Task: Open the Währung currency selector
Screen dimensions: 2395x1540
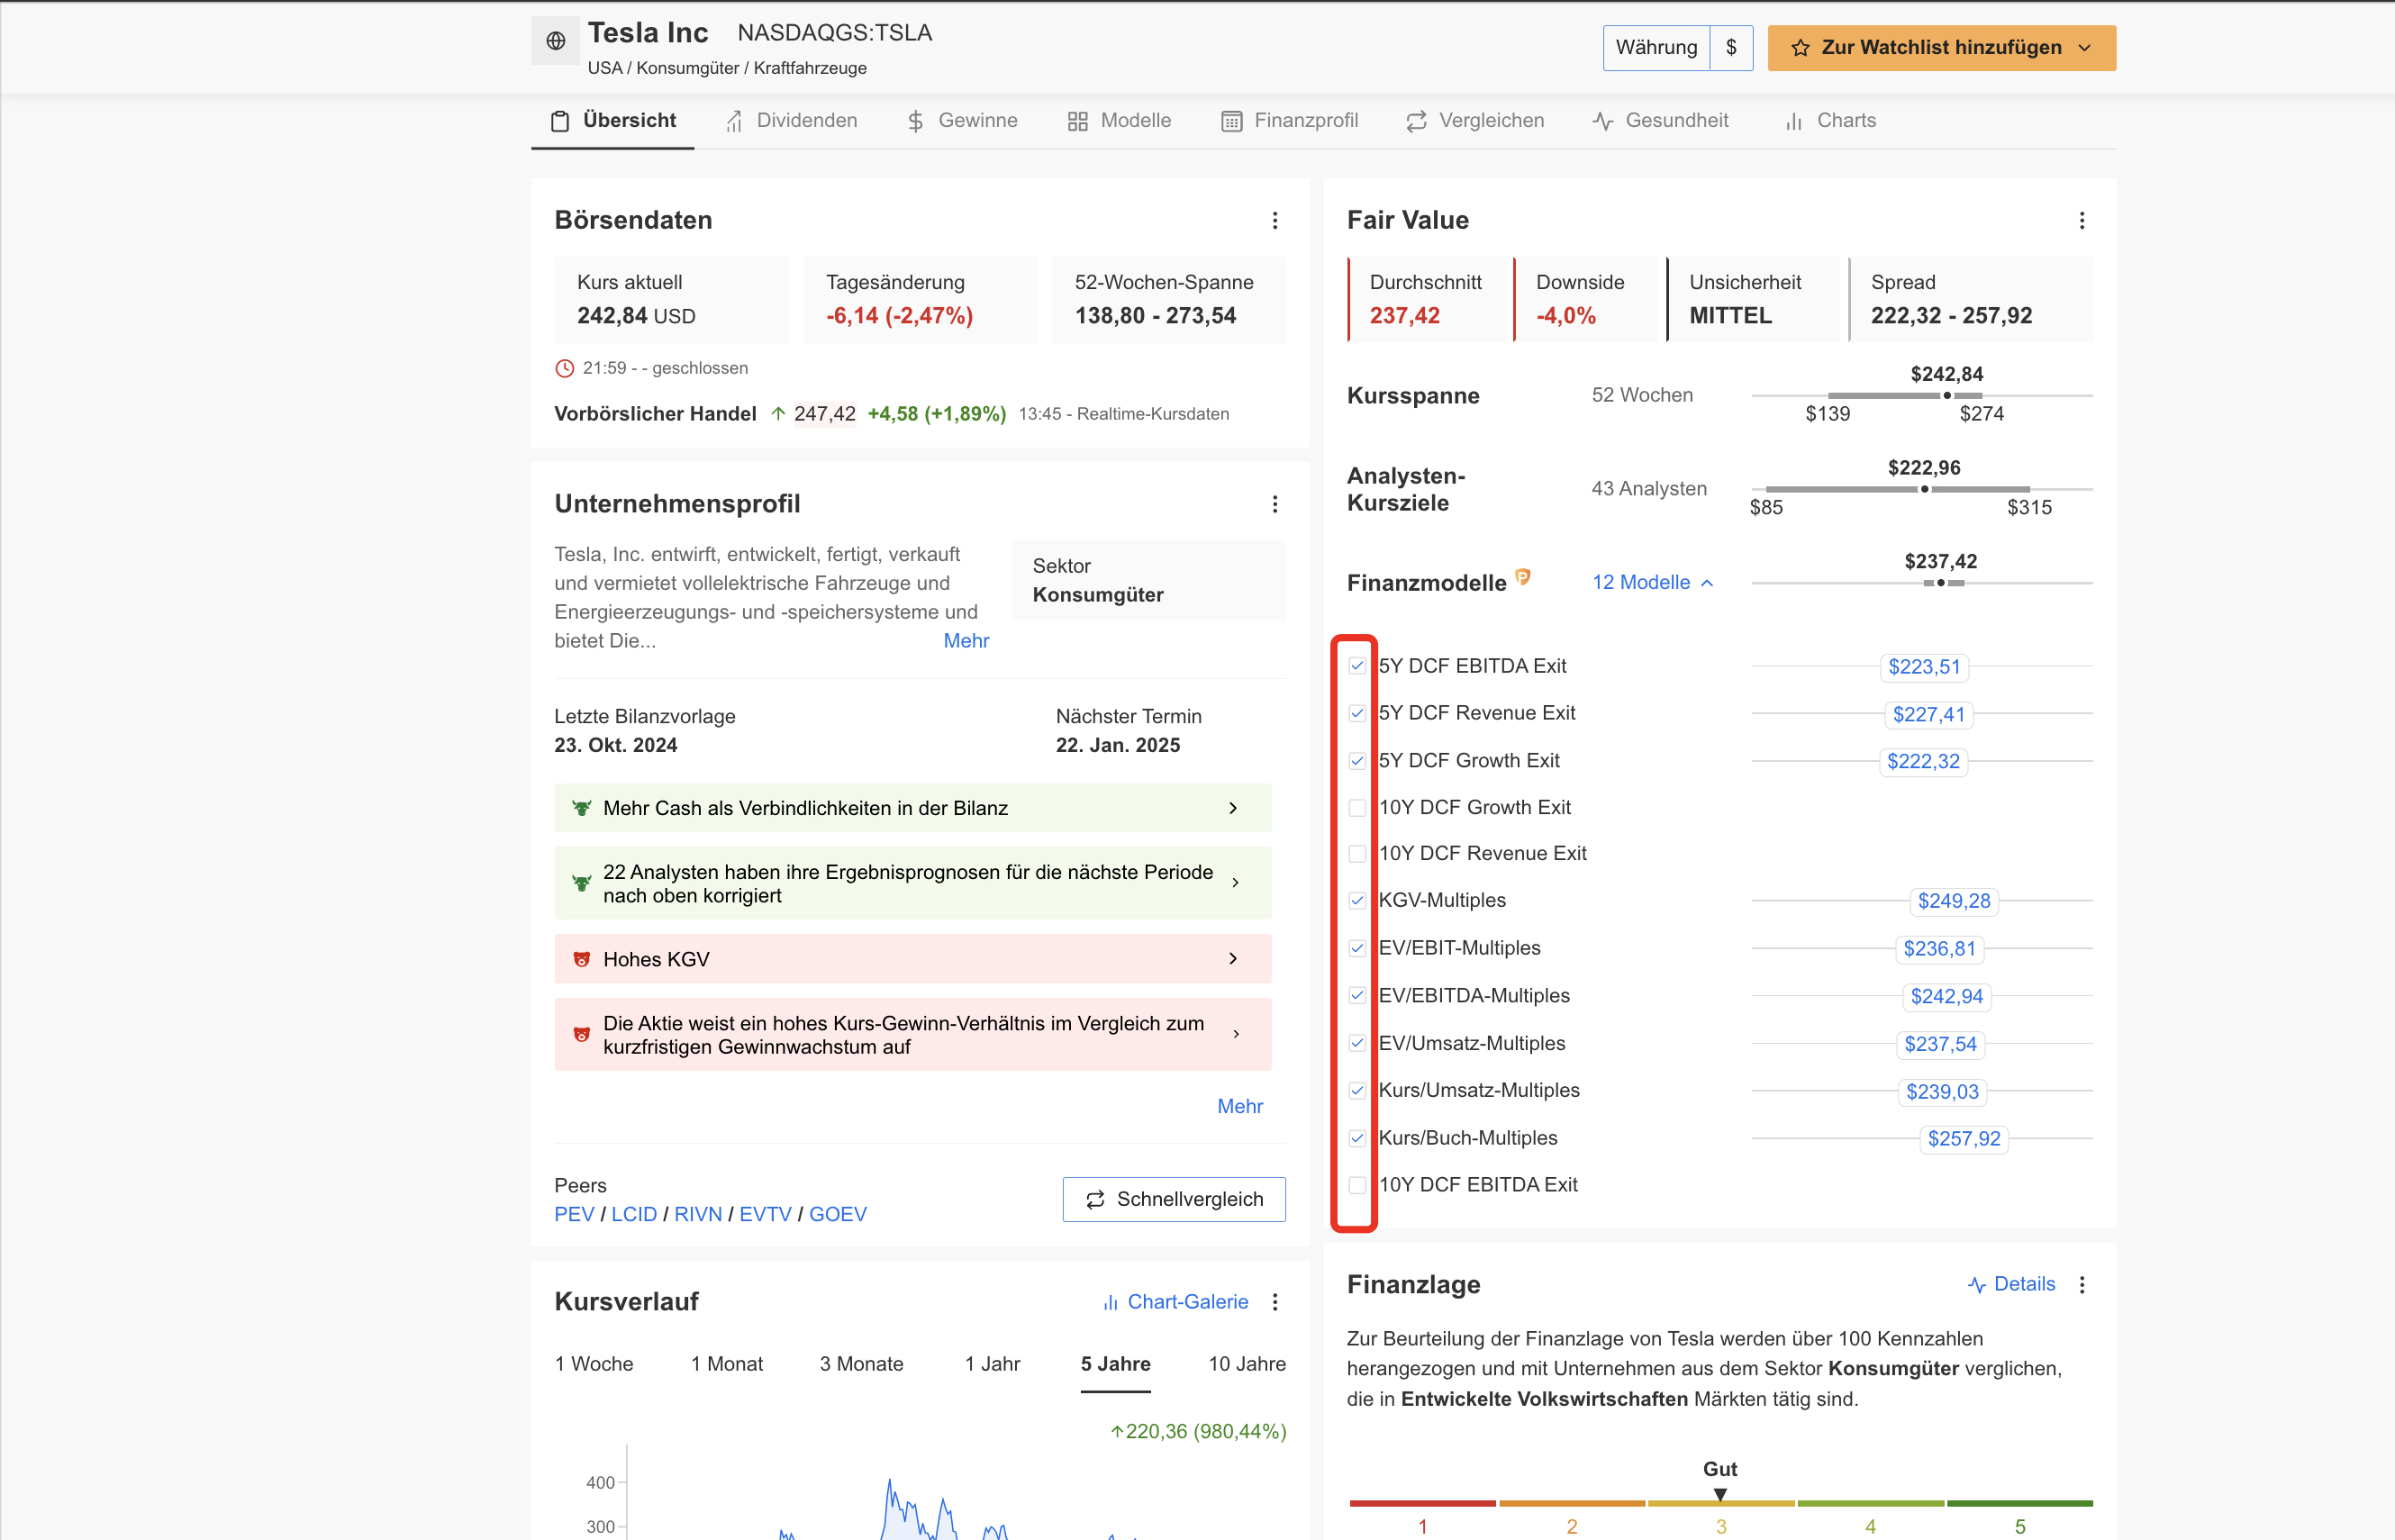Action: [1677, 48]
